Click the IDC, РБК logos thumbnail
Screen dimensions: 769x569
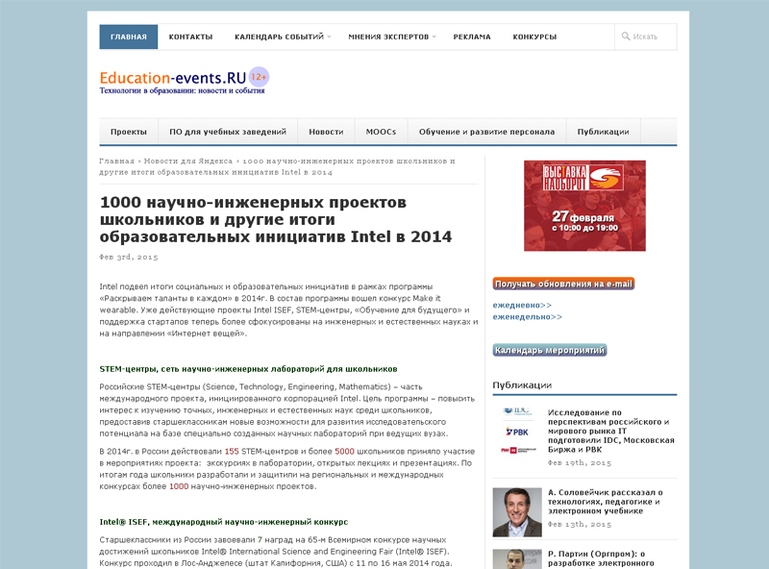coord(517,431)
